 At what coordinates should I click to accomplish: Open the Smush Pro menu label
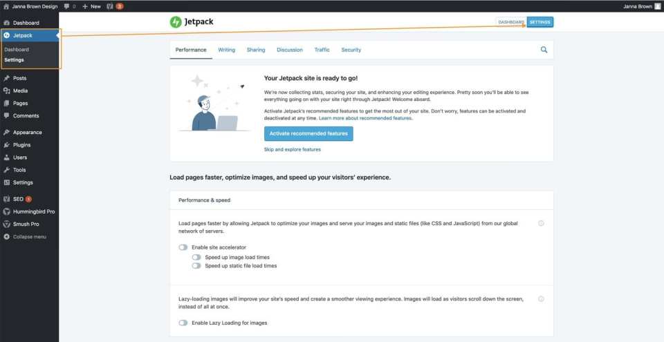click(x=26, y=224)
